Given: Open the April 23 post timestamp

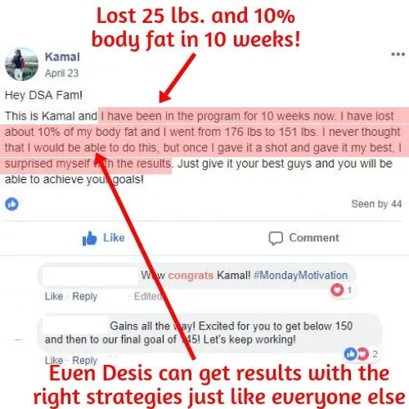Looking at the screenshot, I should pos(61,73).
